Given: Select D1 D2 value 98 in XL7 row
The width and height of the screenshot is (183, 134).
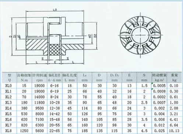Looking at the screenshot, I should pos(115,125).
